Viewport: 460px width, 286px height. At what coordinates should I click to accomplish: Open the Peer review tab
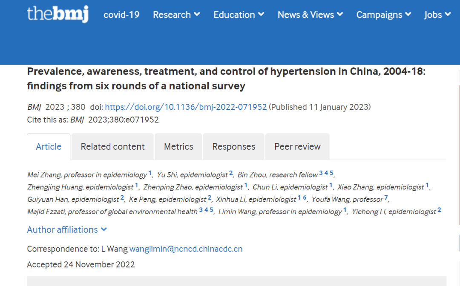click(297, 146)
